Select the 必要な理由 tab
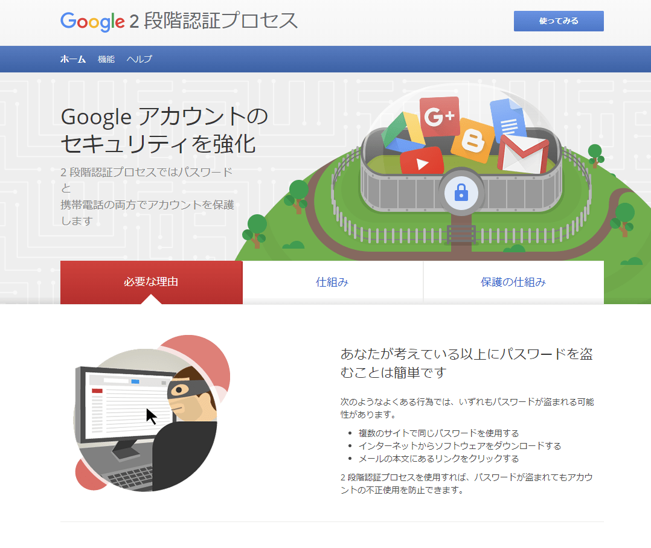This screenshot has width=651, height=548. click(151, 282)
